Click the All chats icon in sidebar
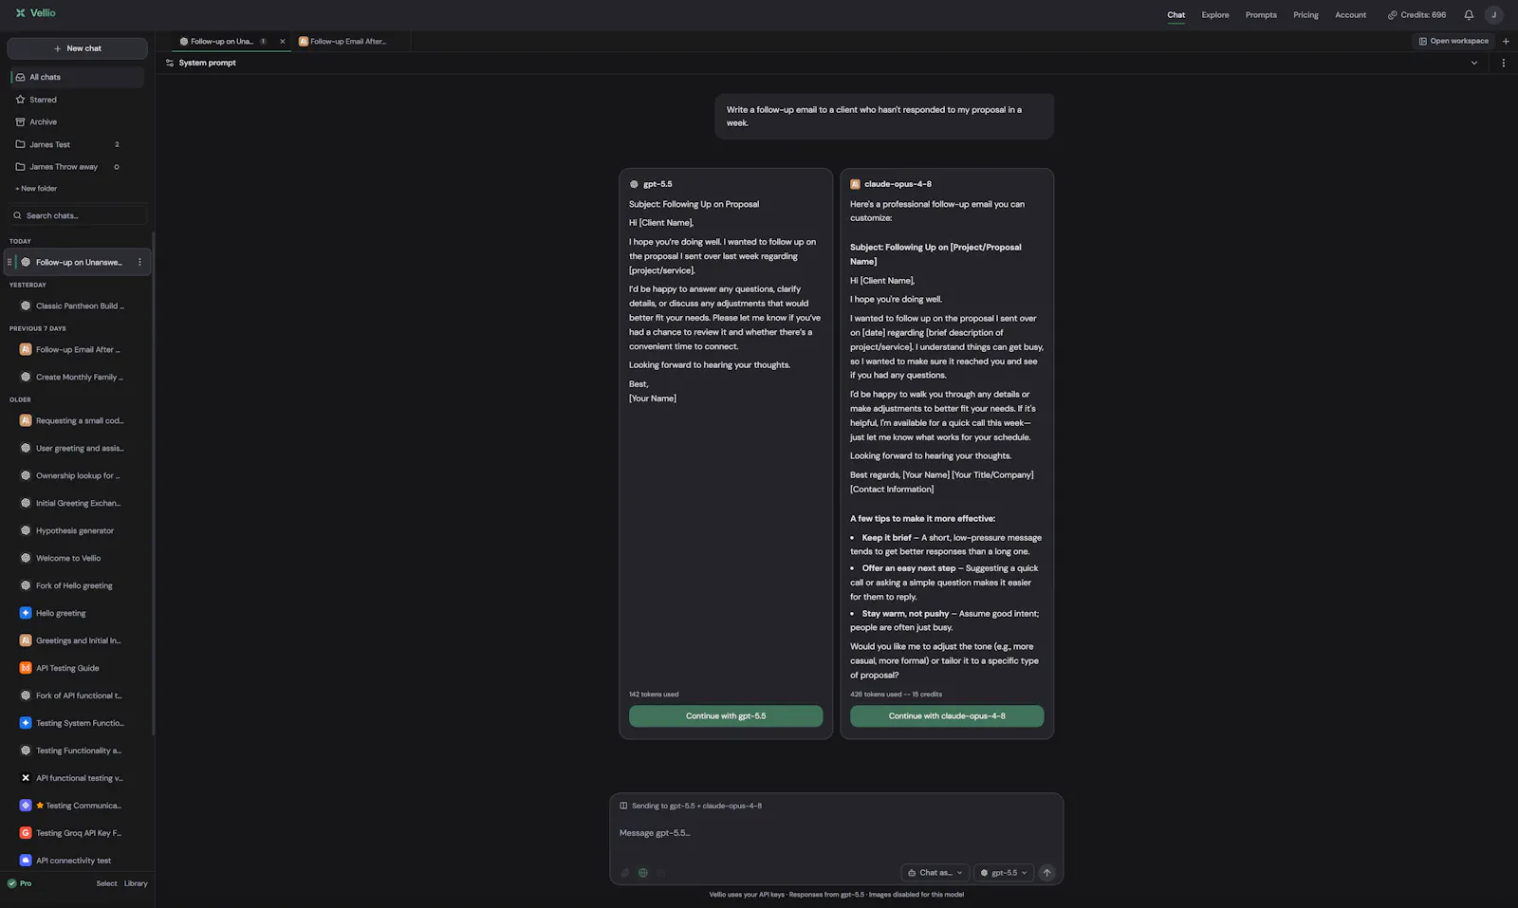 pyautogui.click(x=20, y=77)
